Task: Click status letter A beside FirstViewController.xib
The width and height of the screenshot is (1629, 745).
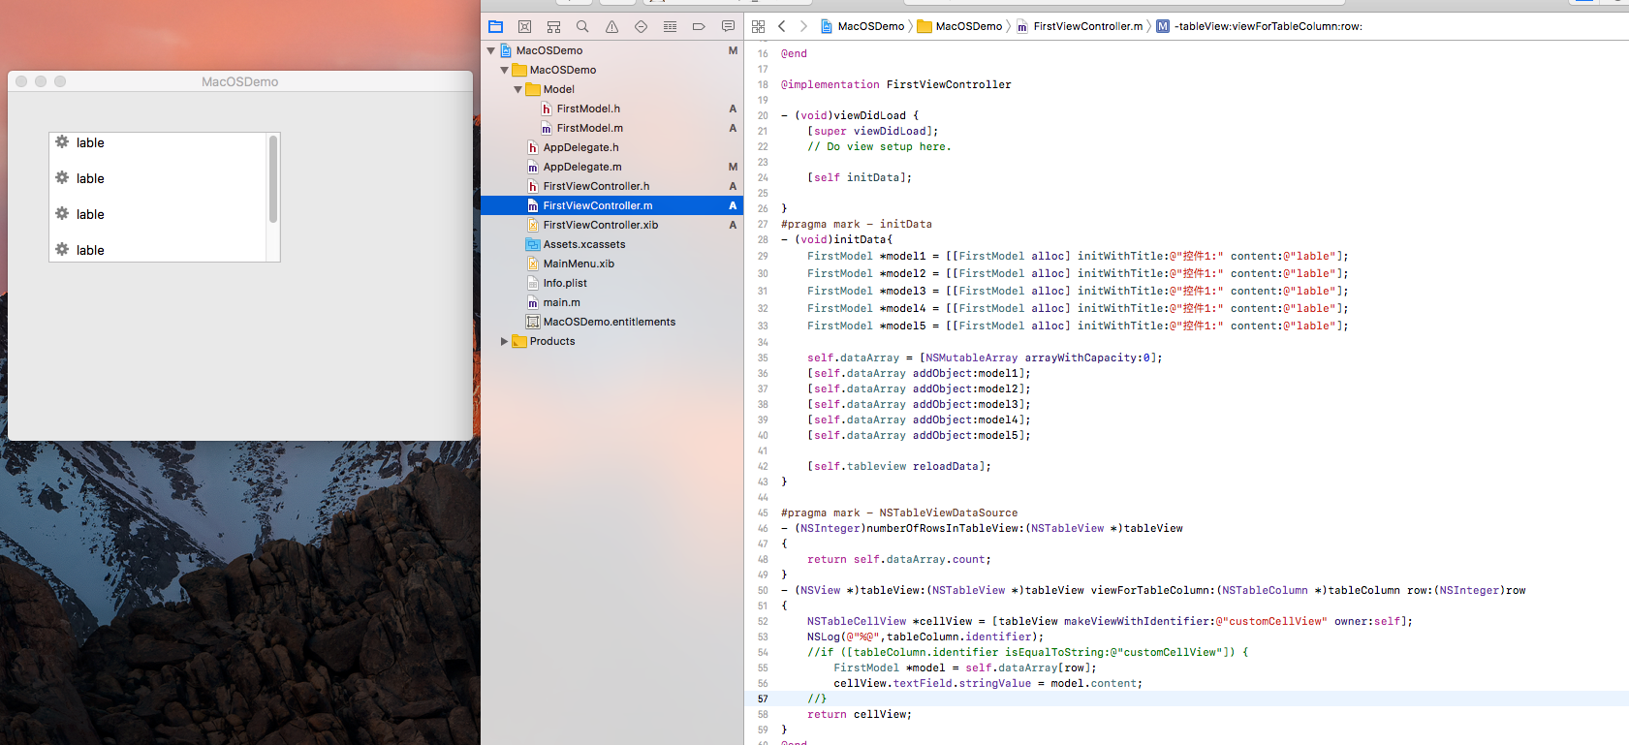Action: tap(733, 225)
